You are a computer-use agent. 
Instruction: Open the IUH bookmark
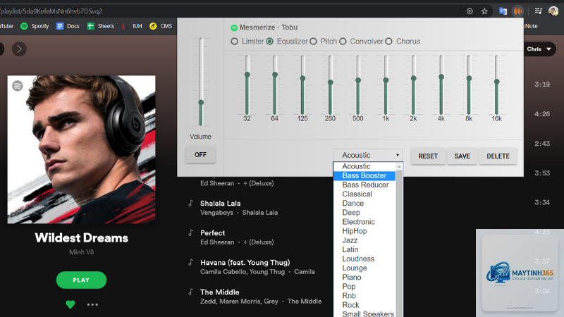[132, 26]
